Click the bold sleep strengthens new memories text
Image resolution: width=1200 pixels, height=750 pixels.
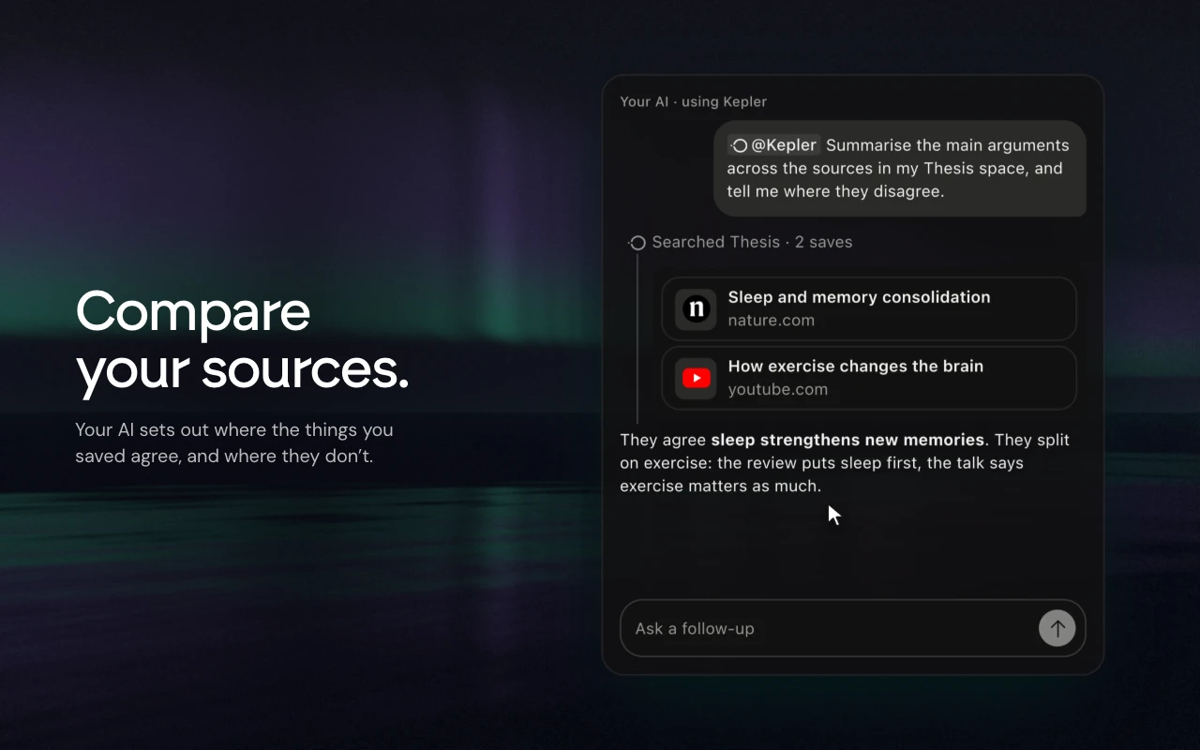847,440
